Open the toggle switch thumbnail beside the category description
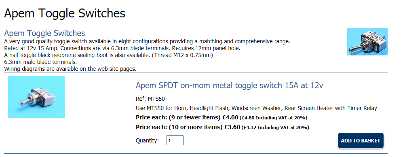Screen dimensions: 403x157 pyautogui.click(x=367, y=41)
